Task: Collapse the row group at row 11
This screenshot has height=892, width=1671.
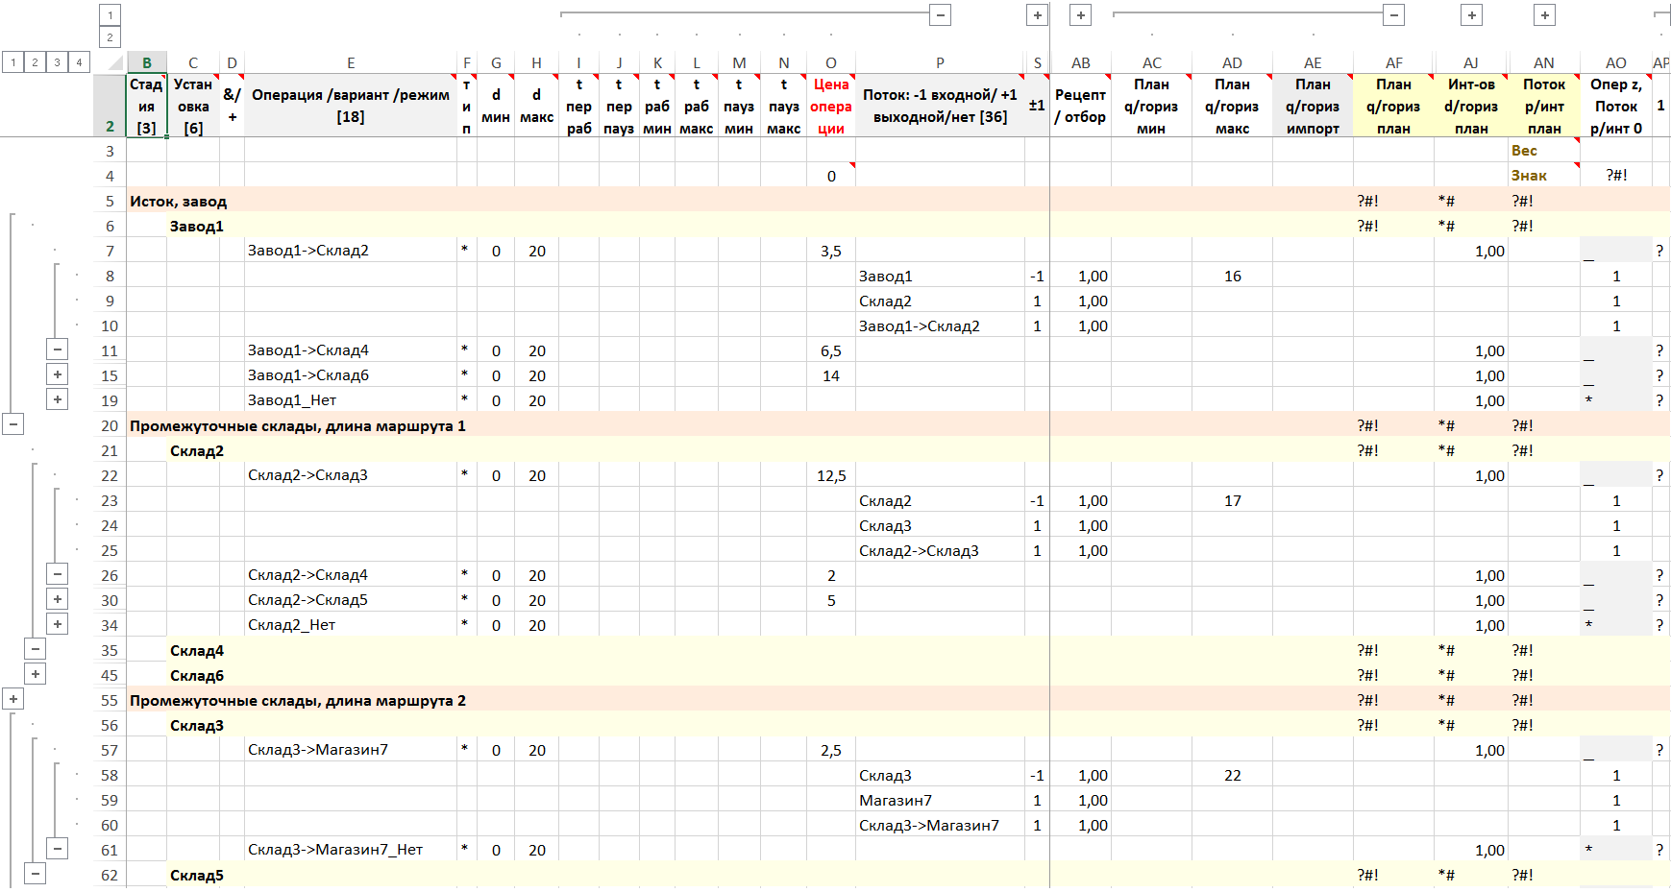Action: pyautogui.click(x=58, y=350)
